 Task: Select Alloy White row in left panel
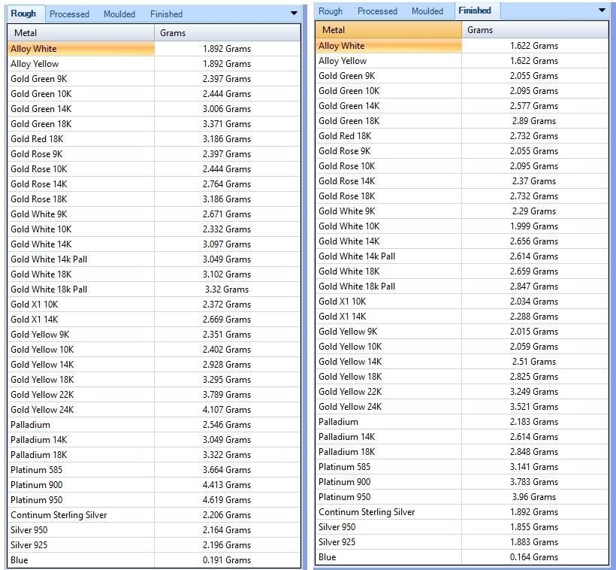[154, 49]
